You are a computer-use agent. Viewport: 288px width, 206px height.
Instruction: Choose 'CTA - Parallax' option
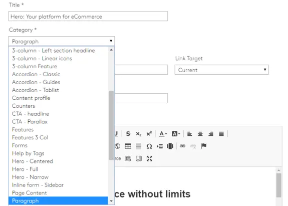pyautogui.click(x=59, y=122)
